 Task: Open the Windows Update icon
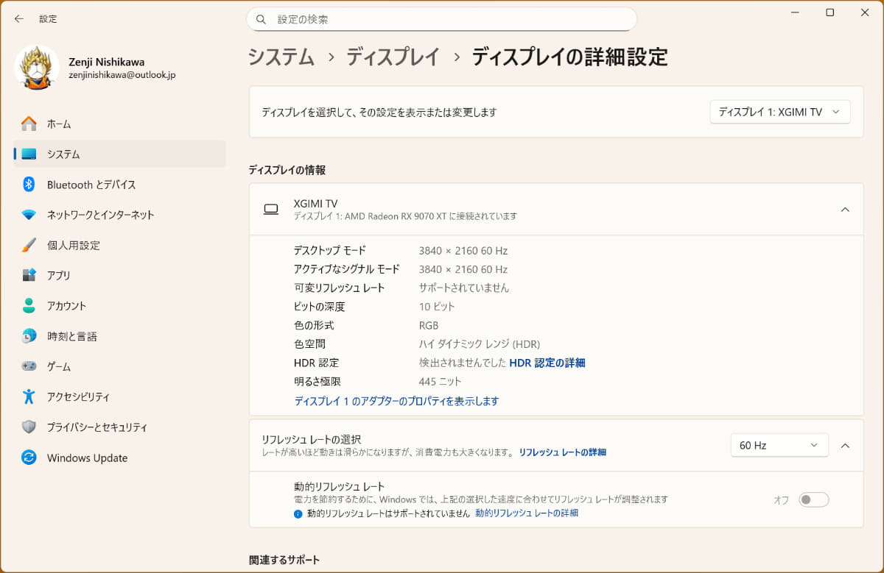pos(29,458)
